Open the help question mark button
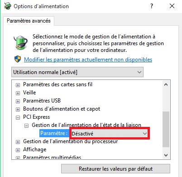The image size is (182, 177). [152, 6]
